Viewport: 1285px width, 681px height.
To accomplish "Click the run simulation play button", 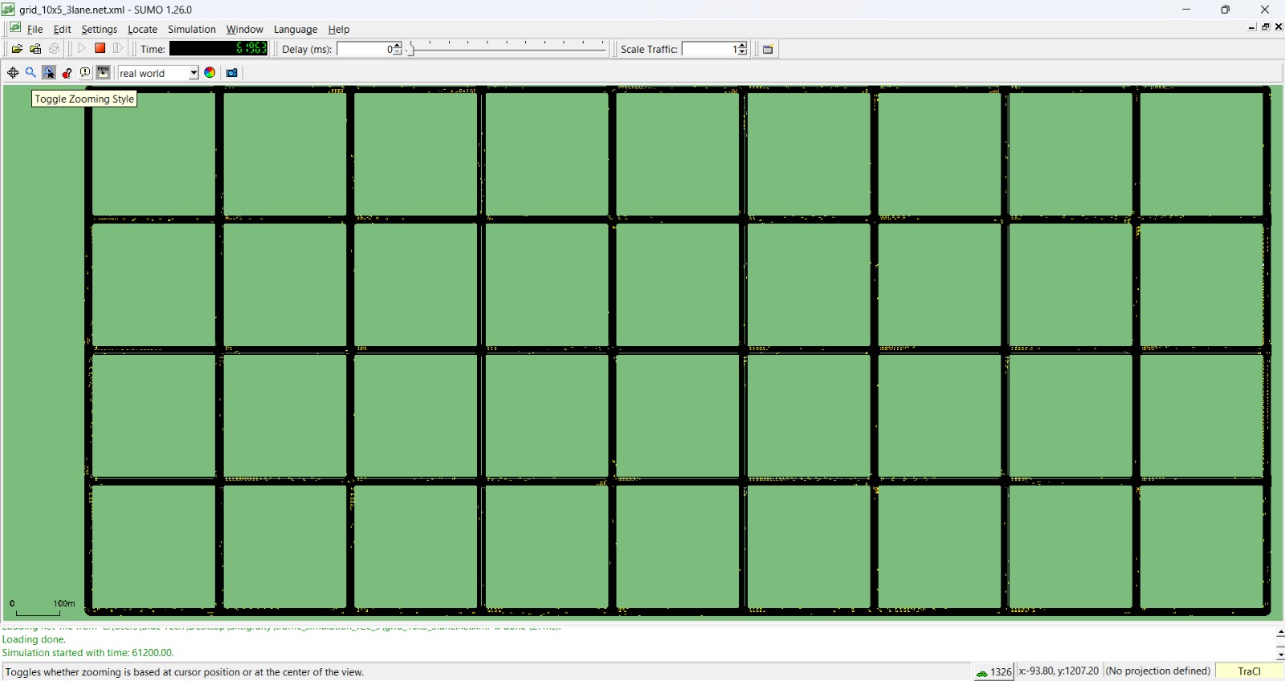I will 81,49.
